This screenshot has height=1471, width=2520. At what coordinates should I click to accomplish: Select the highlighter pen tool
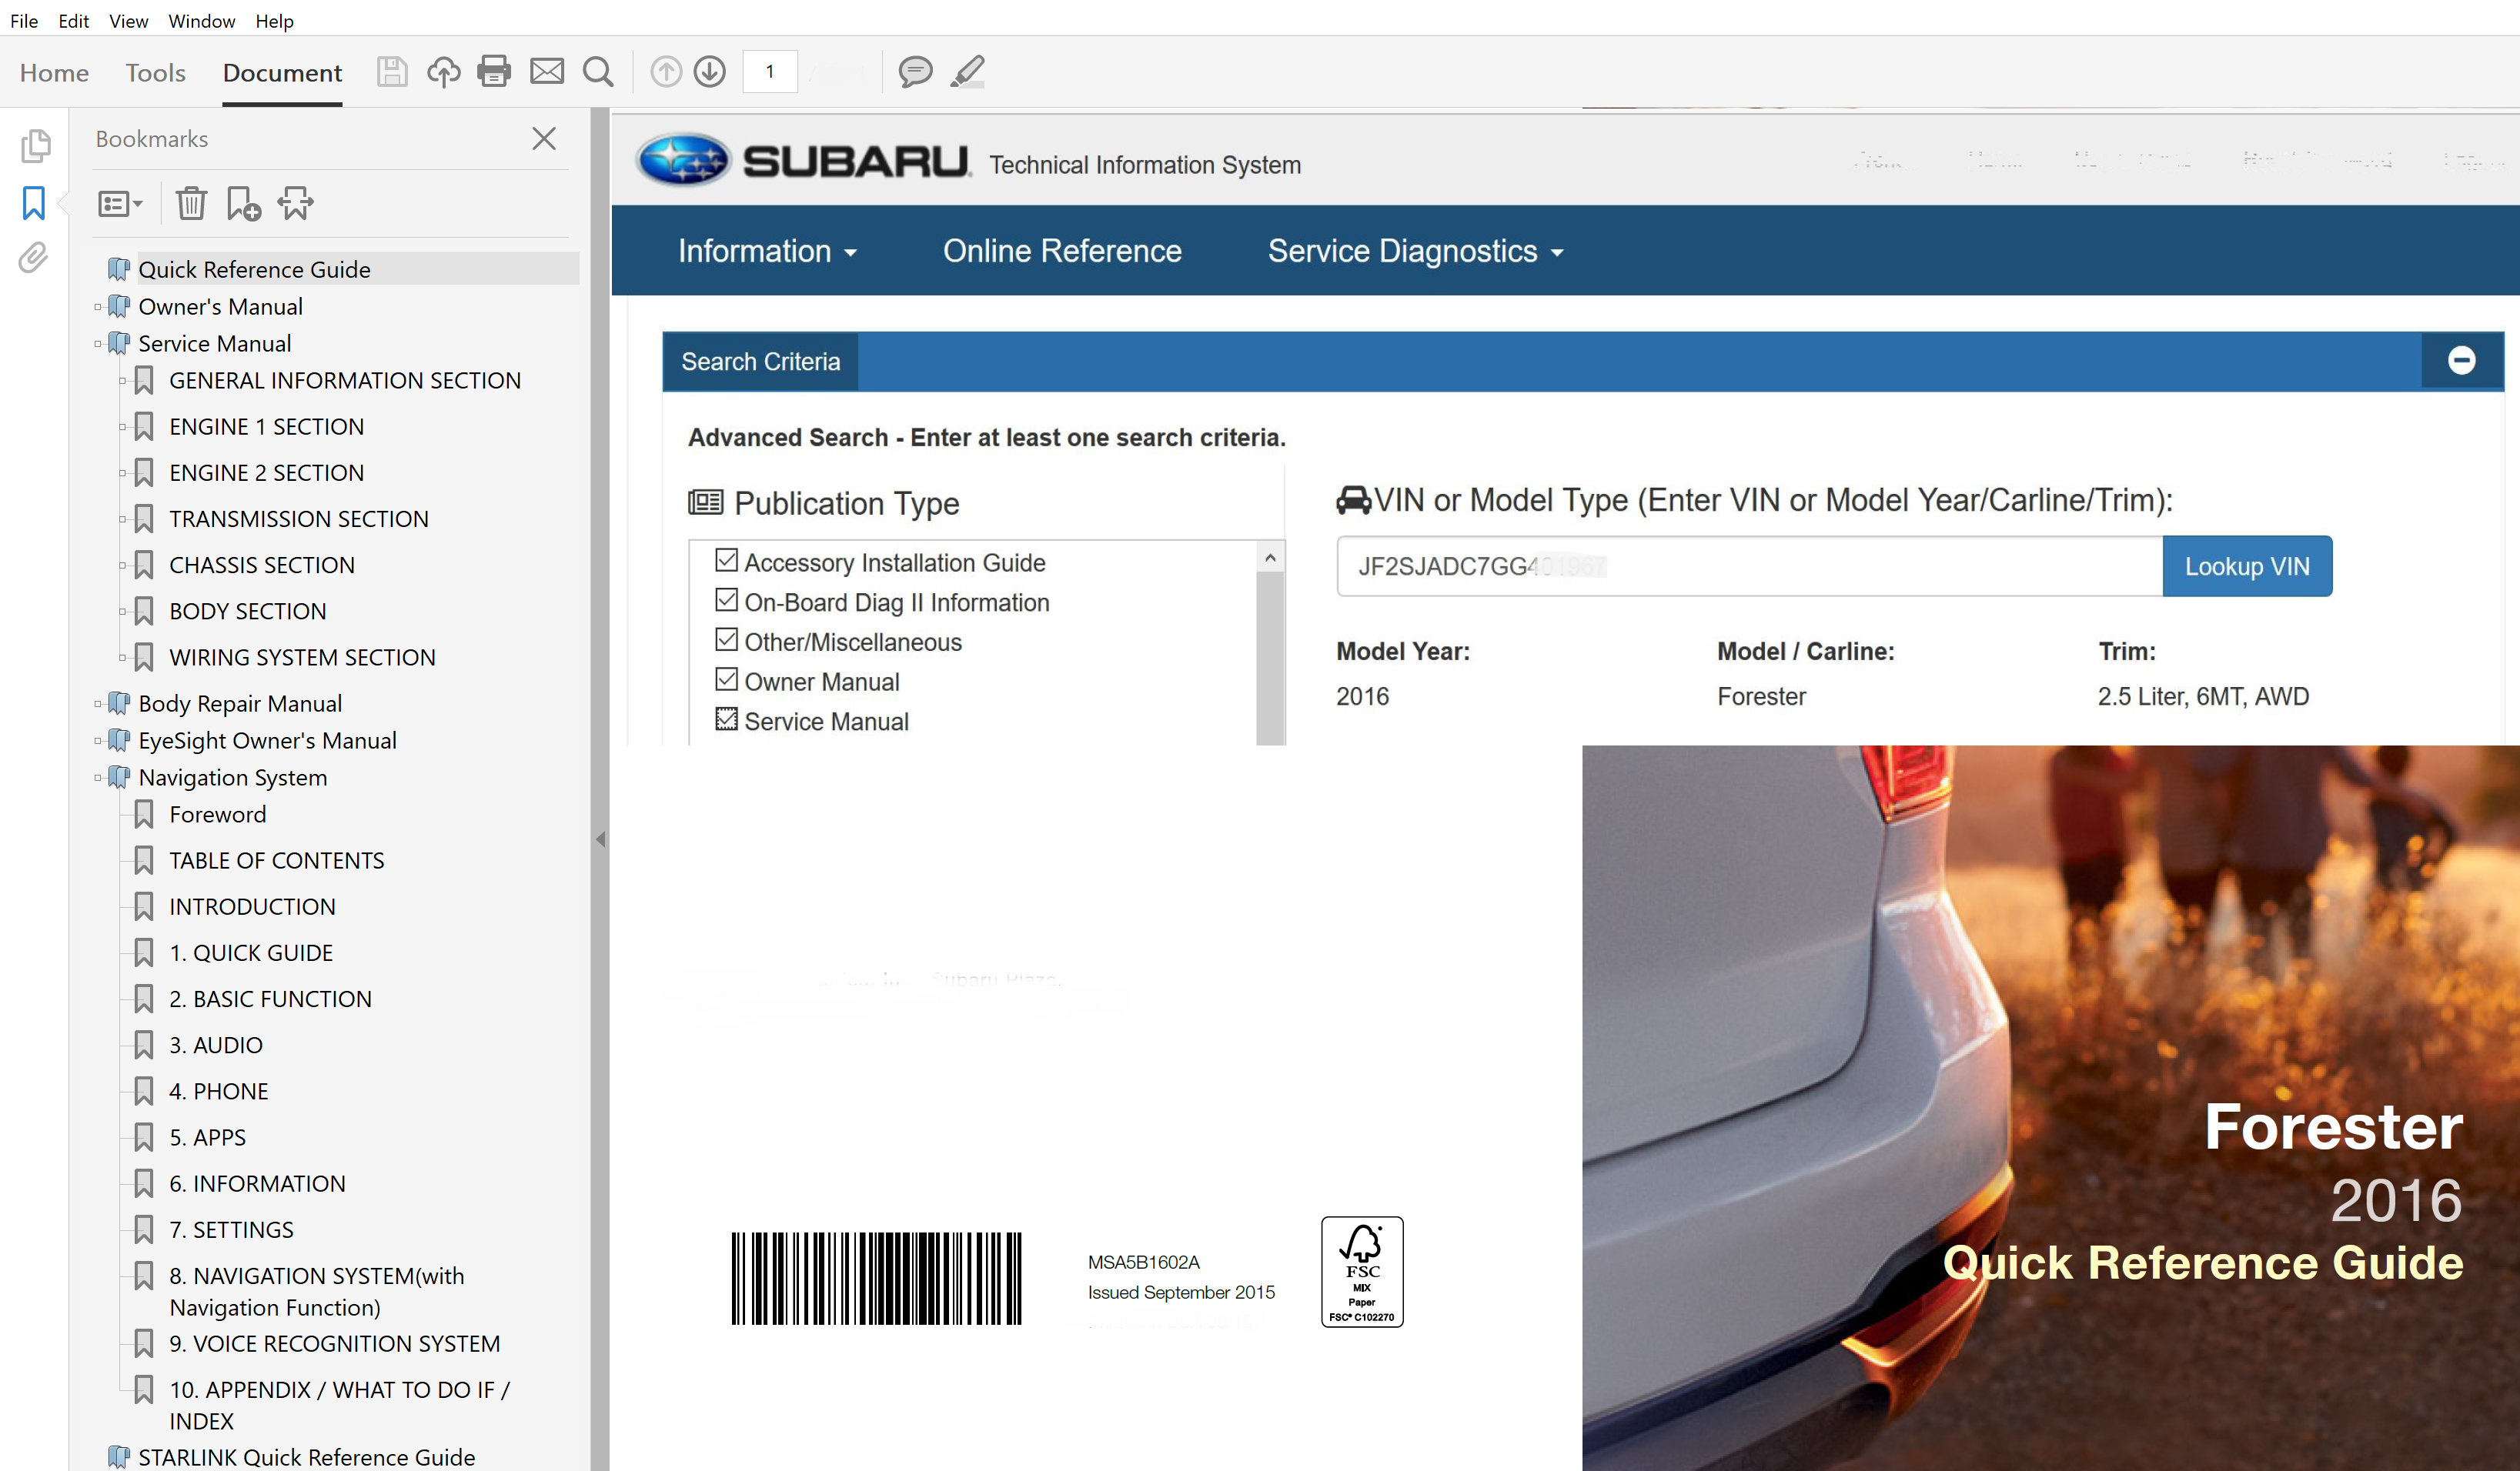coord(967,72)
